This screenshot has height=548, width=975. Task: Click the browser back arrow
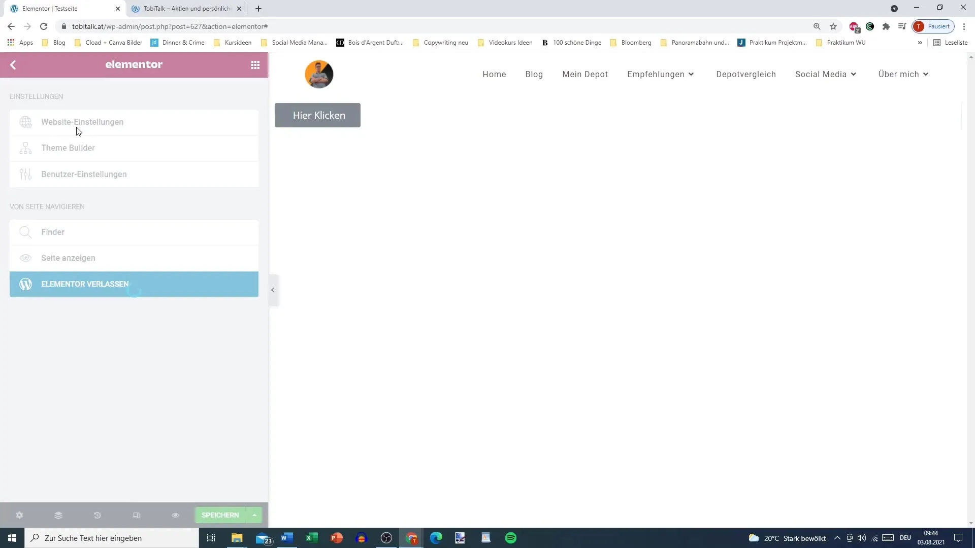11,26
